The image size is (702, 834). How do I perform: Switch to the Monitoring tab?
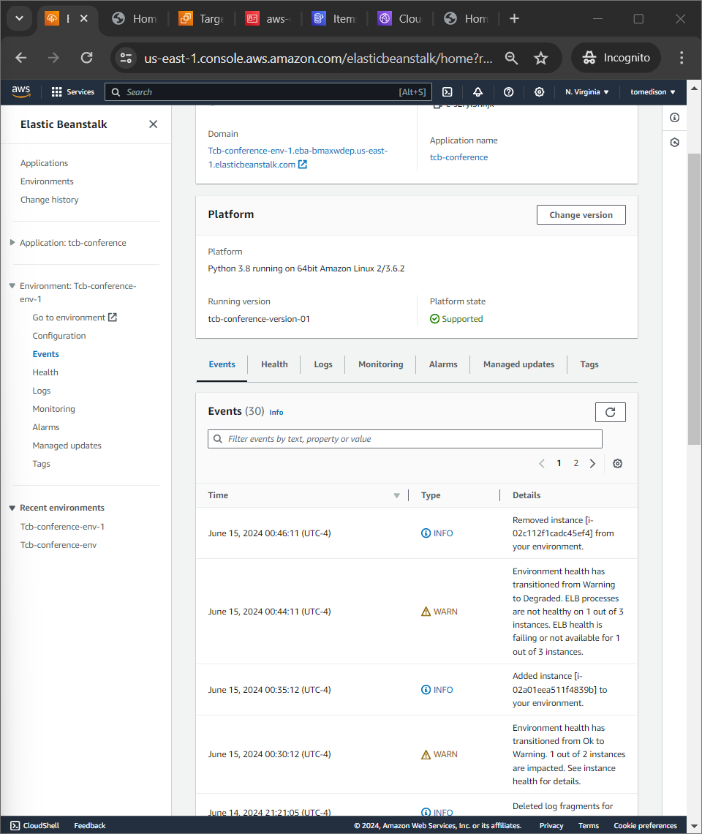[x=381, y=364]
